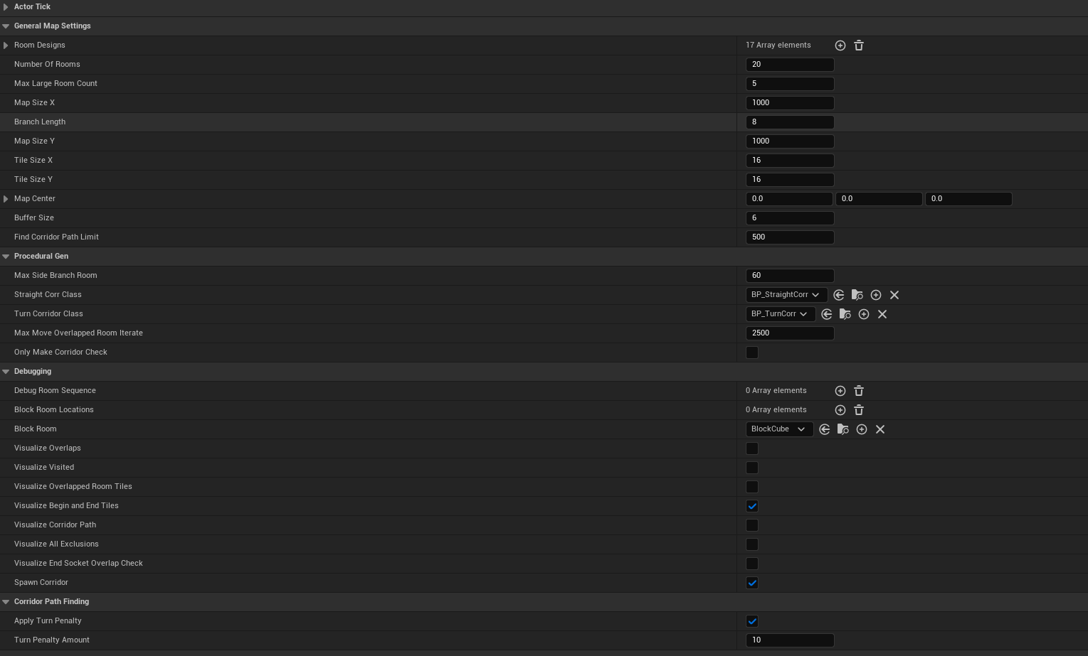Remove all Room Designs array elements
1088x656 pixels.
[859, 45]
